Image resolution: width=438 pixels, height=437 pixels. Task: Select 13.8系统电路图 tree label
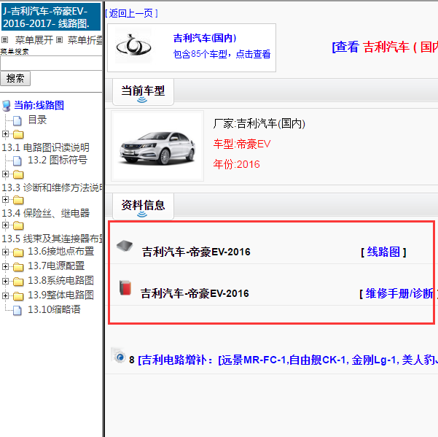[x=61, y=280]
